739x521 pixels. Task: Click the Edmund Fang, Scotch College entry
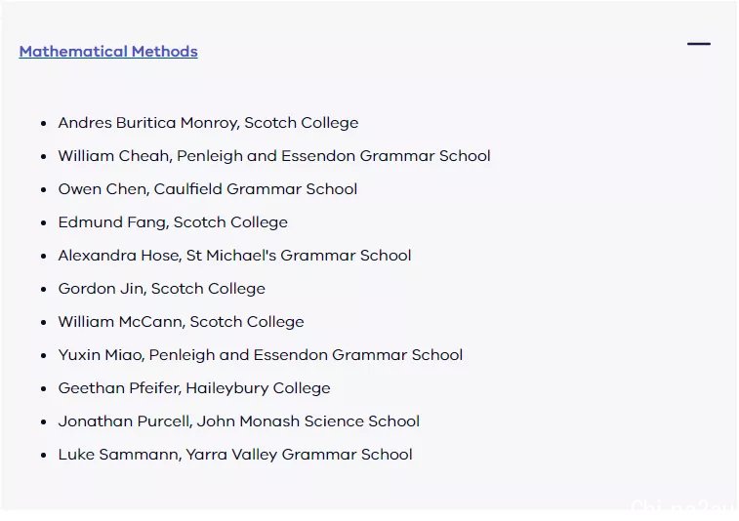click(x=173, y=222)
